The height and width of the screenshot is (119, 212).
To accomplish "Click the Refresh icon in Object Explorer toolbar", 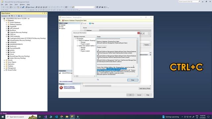I will click(19, 16).
